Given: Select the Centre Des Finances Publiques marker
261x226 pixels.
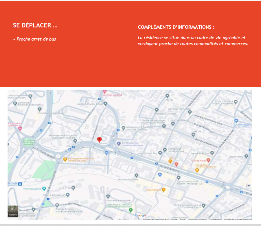Looking at the screenshot, I should pyautogui.click(x=15, y=103).
